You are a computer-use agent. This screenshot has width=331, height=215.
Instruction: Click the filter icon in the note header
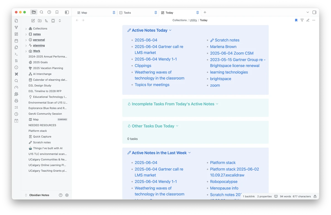(x=302, y=20)
